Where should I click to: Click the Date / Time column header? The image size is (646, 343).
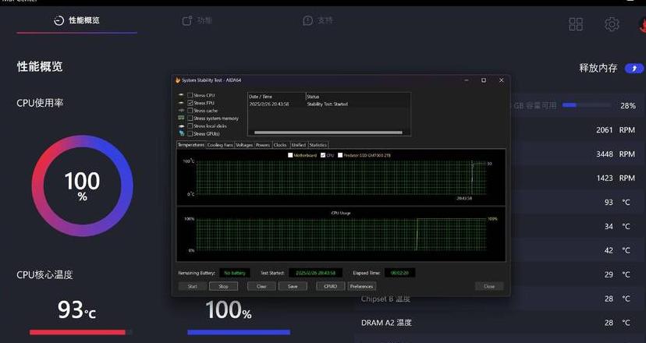point(276,97)
